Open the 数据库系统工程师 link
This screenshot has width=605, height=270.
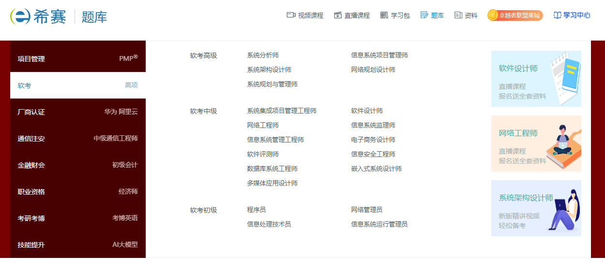[x=272, y=169]
